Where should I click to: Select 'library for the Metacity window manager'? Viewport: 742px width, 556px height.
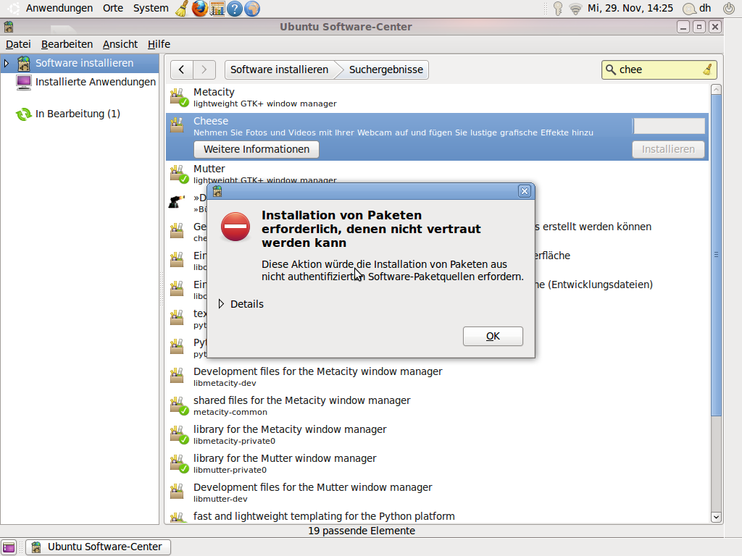click(437, 434)
